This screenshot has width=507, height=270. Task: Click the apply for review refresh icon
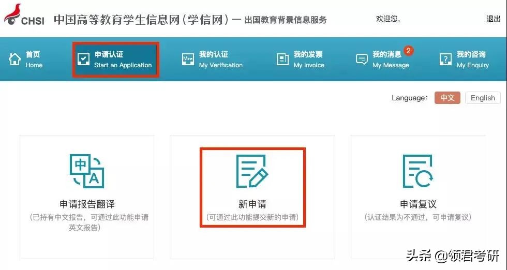pos(418,171)
